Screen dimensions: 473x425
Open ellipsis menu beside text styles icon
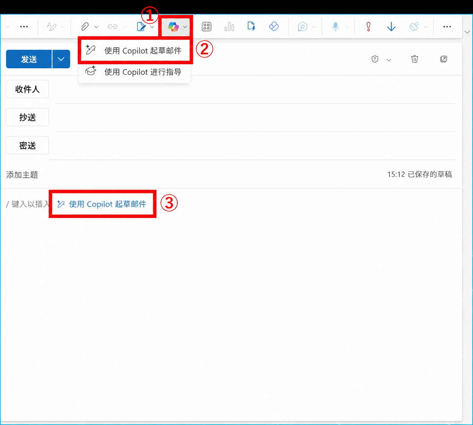pyautogui.click(x=24, y=26)
